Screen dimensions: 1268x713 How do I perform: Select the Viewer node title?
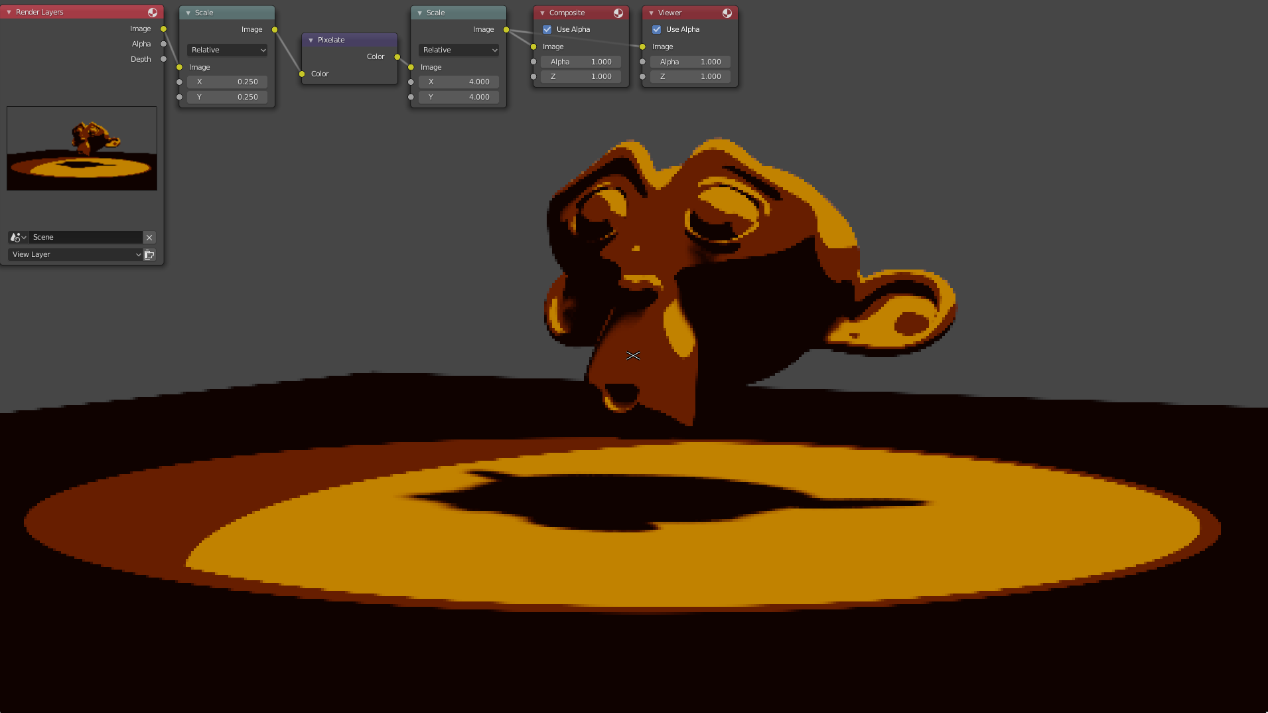tap(669, 13)
